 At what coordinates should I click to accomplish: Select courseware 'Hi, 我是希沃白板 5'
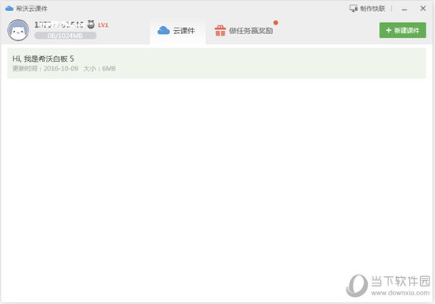coord(217,63)
